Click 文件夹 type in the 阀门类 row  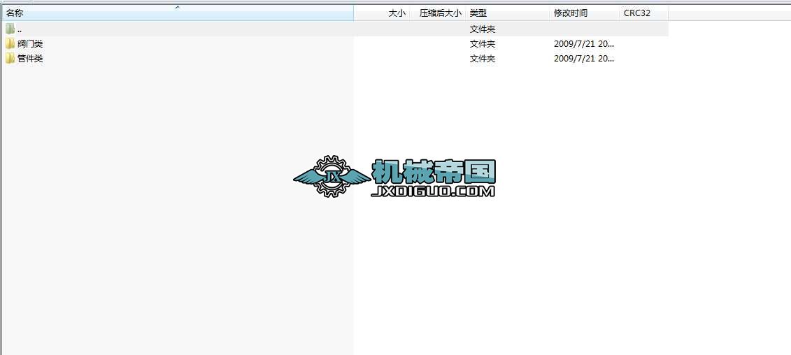point(483,44)
